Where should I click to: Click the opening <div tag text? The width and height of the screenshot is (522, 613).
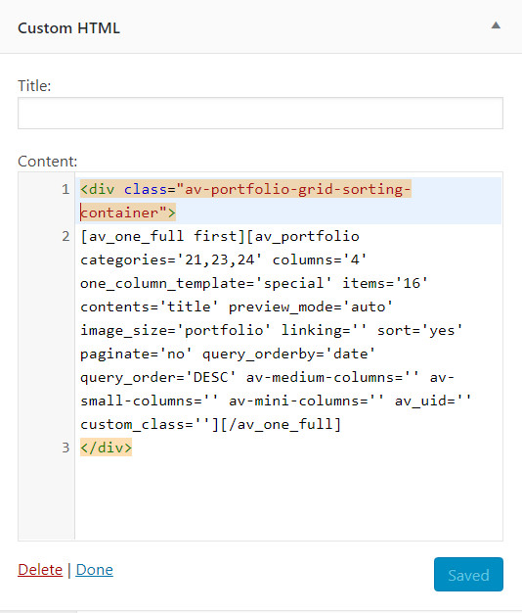click(x=98, y=189)
